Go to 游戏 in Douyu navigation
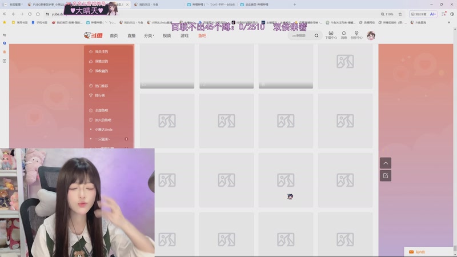The image size is (457, 257). point(184,35)
